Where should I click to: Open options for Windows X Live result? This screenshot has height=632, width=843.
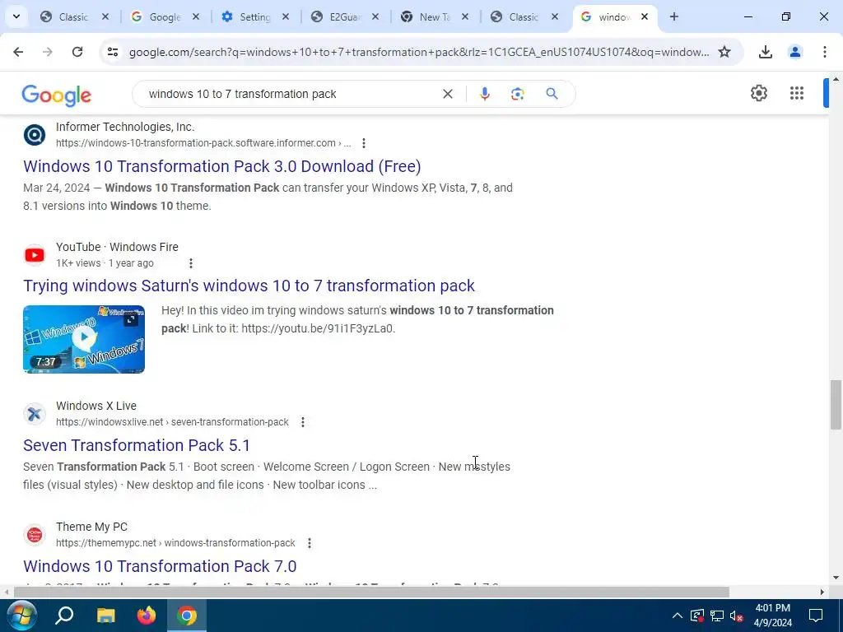[x=303, y=422]
